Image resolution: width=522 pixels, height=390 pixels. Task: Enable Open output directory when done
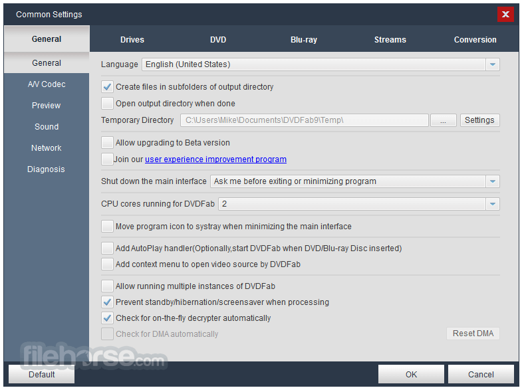(x=107, y=104)
